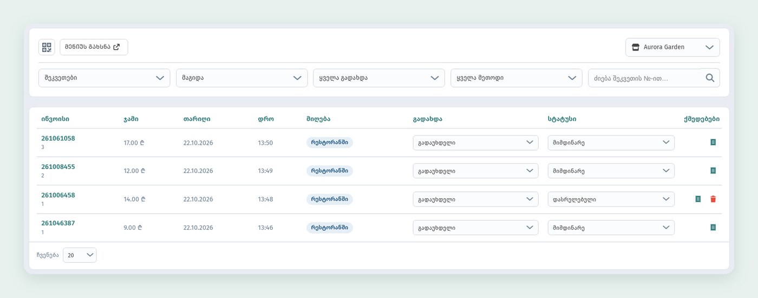758x298 pixels.
Task: Click the მენიუს გახსნა button
Action: click(x=94, y=47)
